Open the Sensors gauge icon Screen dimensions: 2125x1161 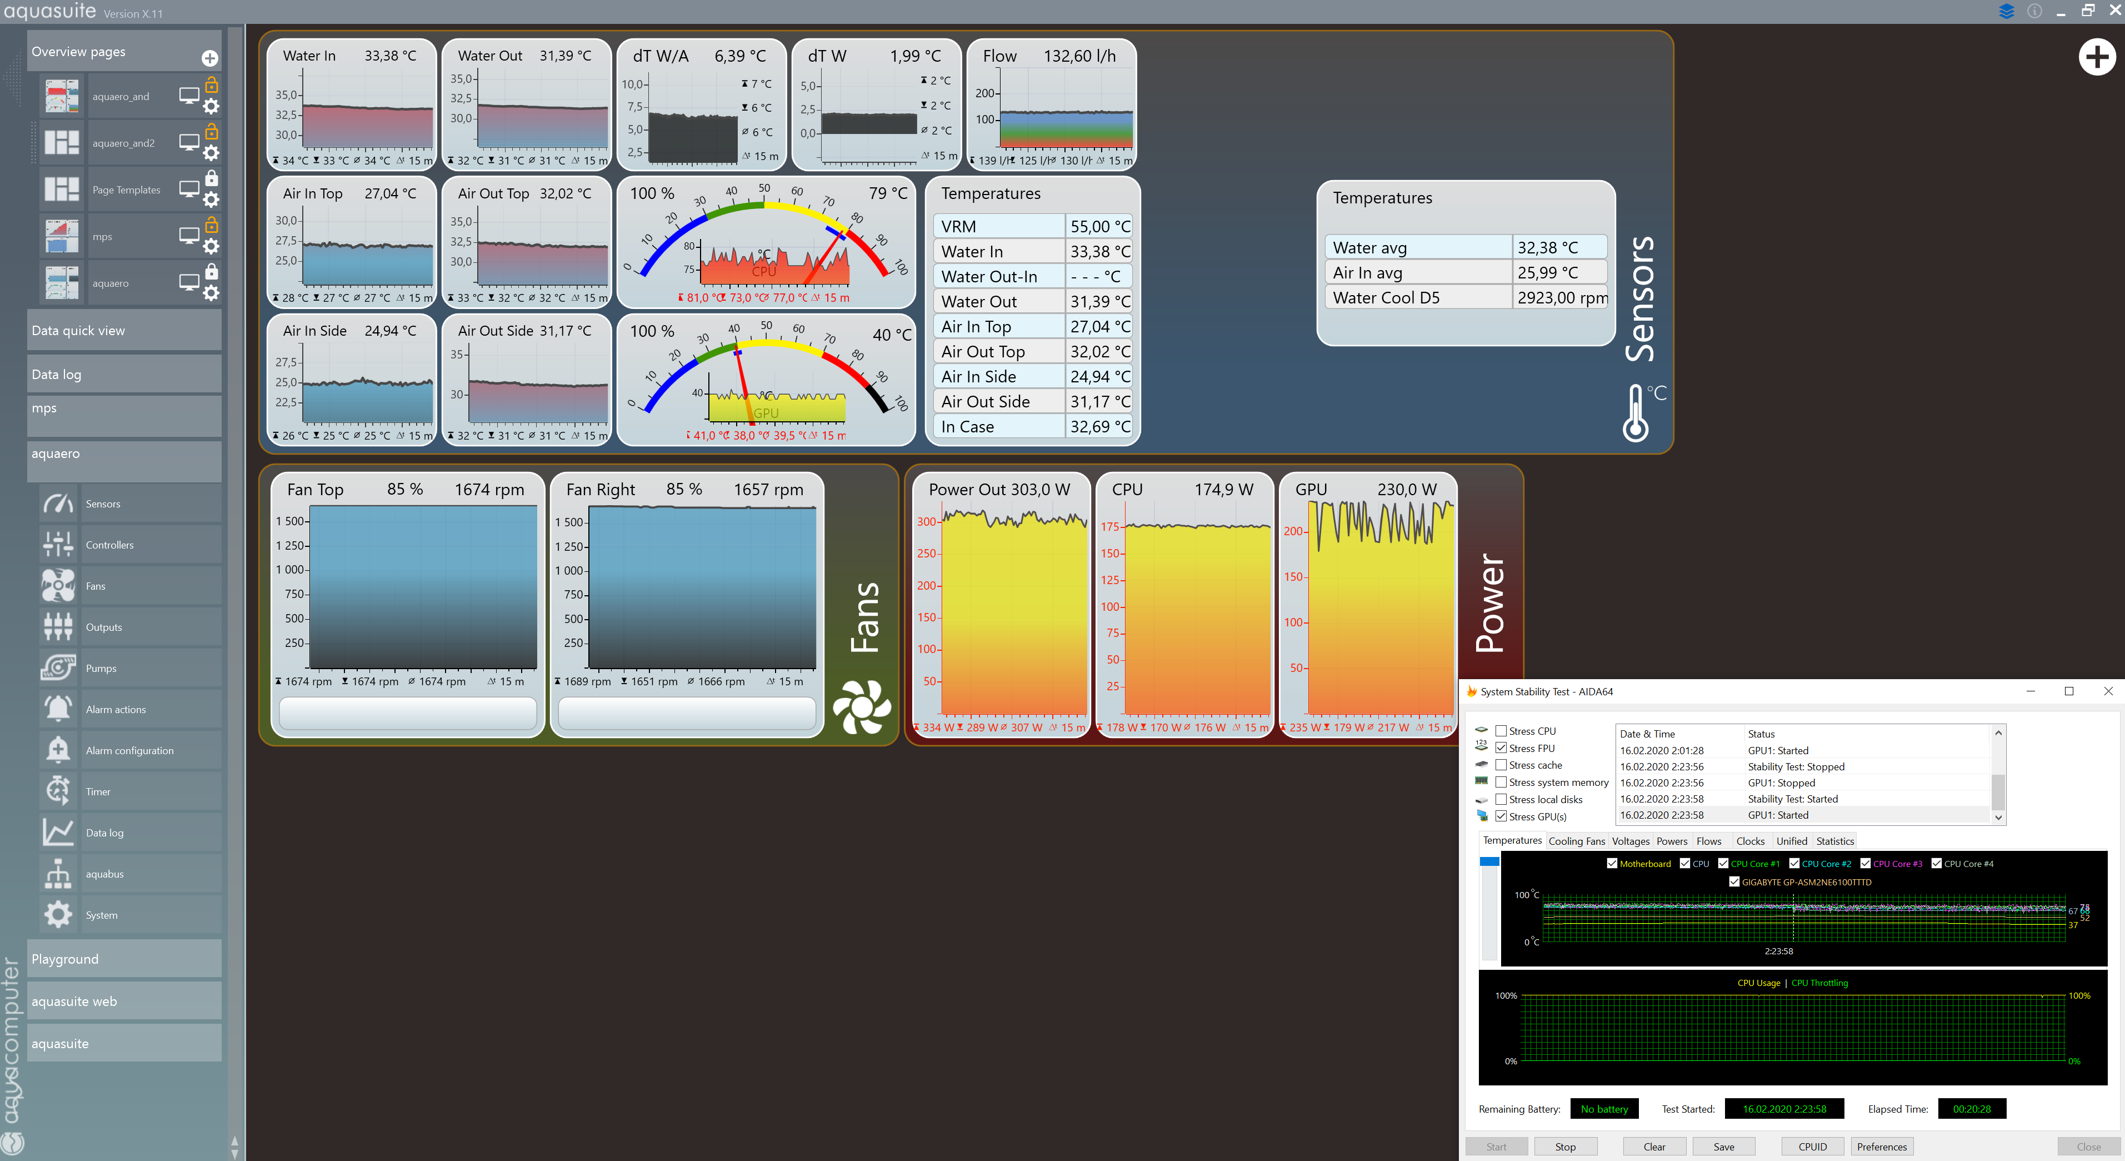point(58,504)
